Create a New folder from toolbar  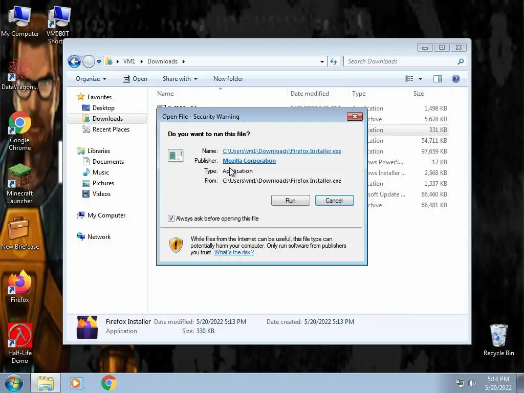pyautogui.click(x=228, y=79)
